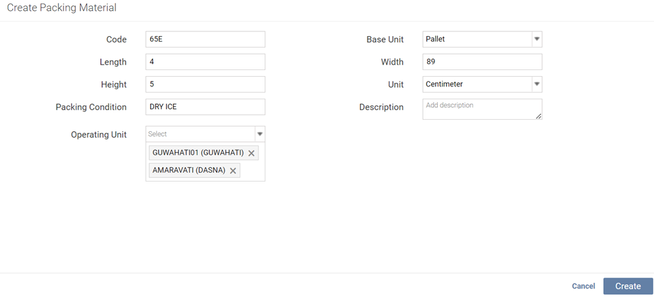The image size is (654, 300).
Task: Remove the AMARAVATI (DASNA) chip
Action: click(x=233, y=171)
